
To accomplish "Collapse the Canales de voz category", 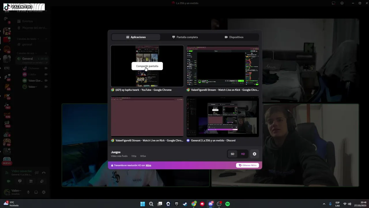I will (x=27, y=53).
